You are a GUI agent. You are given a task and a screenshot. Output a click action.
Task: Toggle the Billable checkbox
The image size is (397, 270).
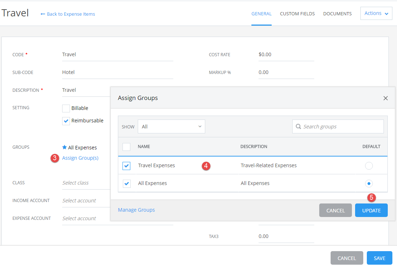pos(66,108)
